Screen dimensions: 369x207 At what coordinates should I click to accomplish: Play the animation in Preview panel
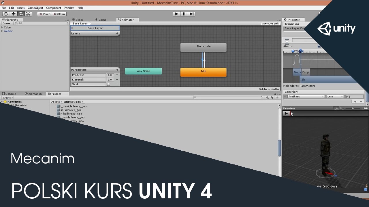(286, 113)
